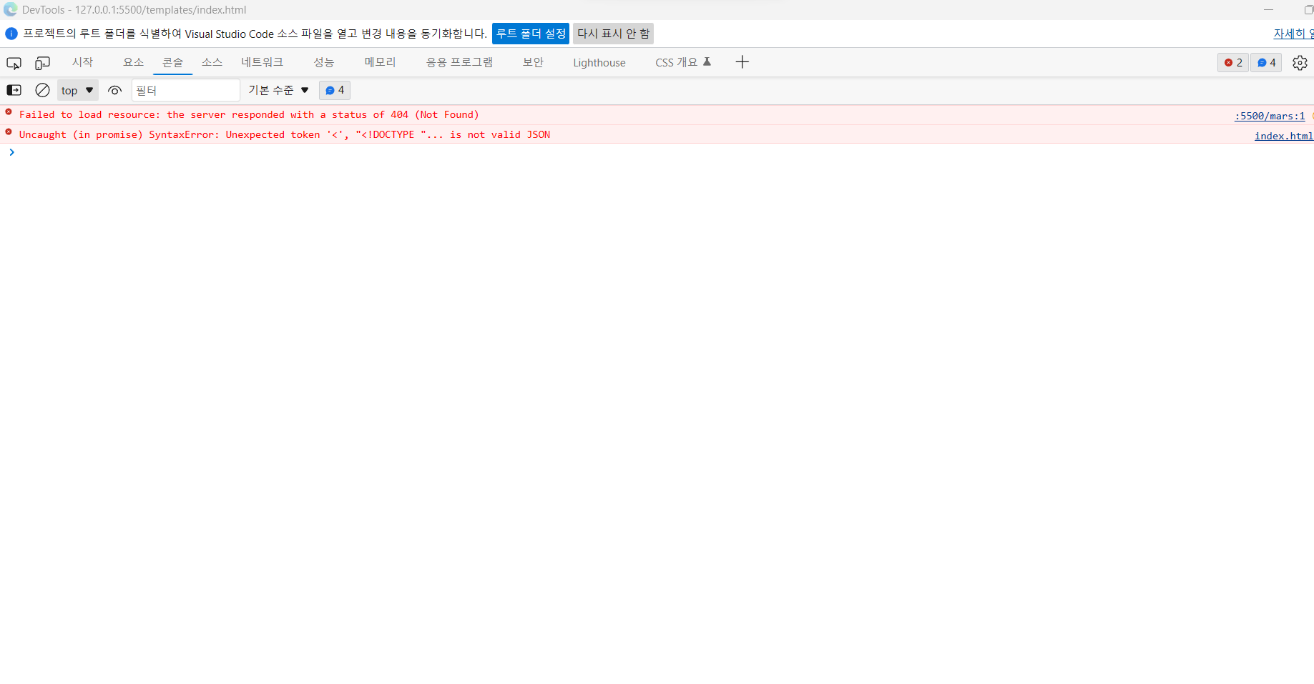Switch to the 요소 tab
This screenshot has width=1314, height=684.
pos(133,62)
